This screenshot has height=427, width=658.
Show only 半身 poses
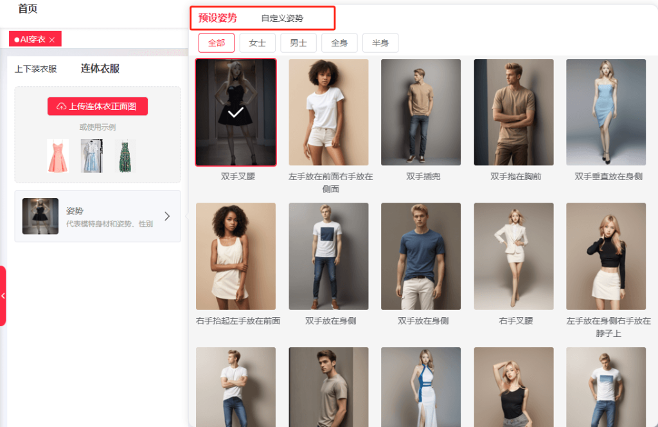coord(380,43)
